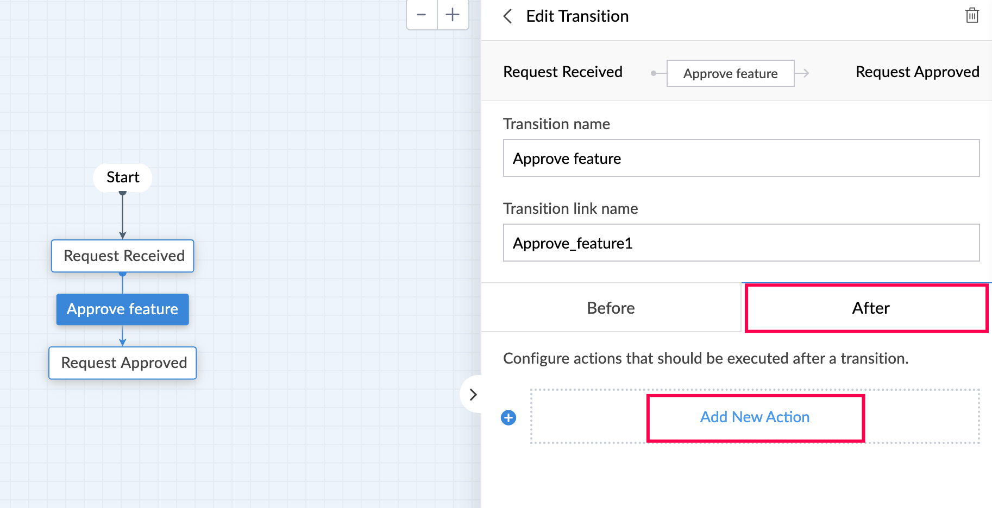Click the Transition name input field
This screenshot has height=508, width=992.
pyautogui.click(x=741, y=158)
